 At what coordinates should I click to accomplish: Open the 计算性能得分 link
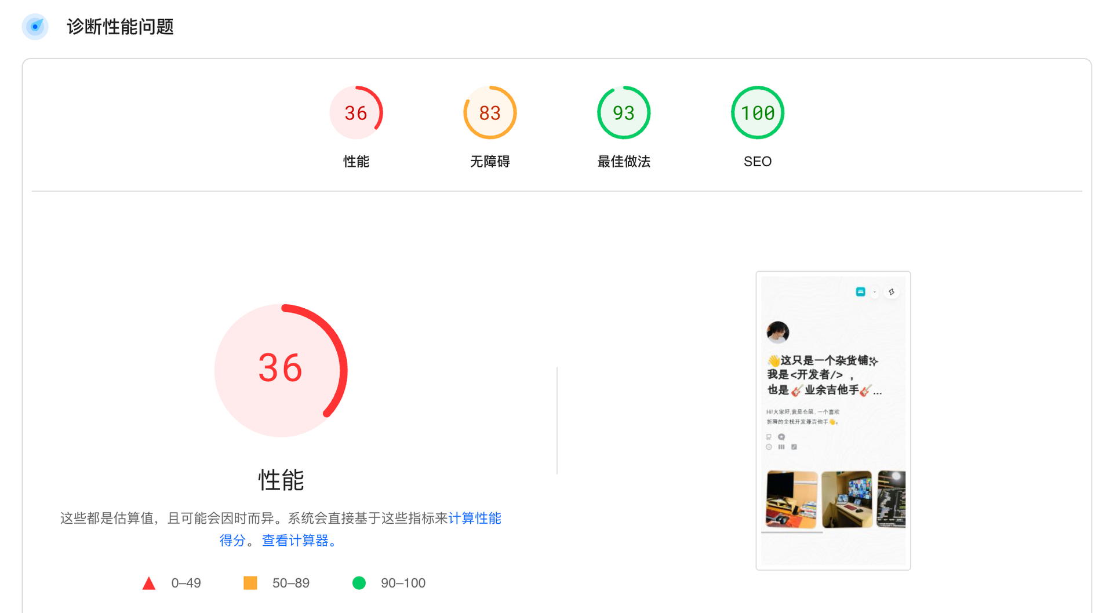(x=474, y=518)
